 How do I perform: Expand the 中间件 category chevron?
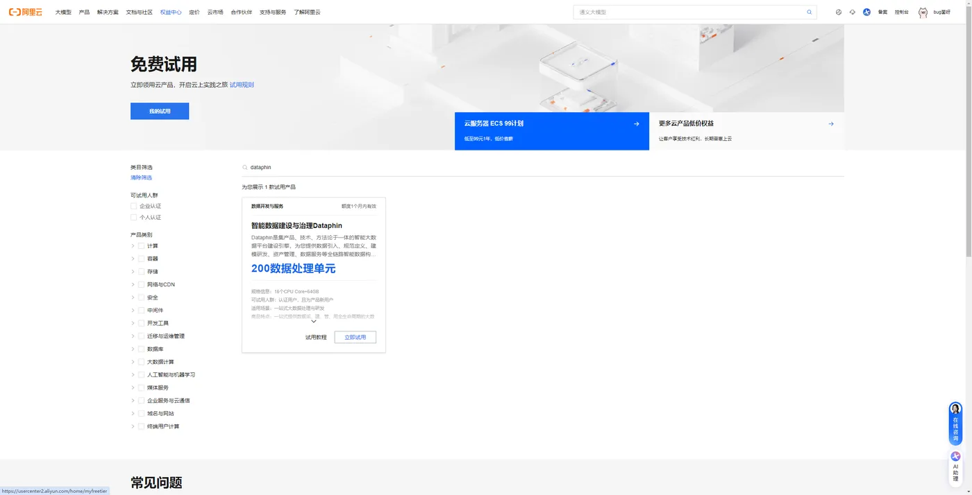click(x=133, y=310)
